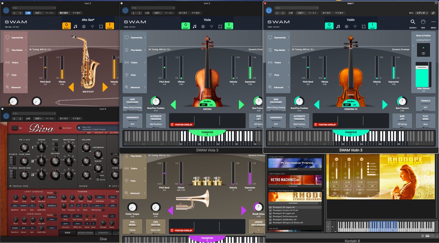Screen dimensions: 439x243
Task: Expand Expressivity section in Violin window
Action: tap(278, 38)
